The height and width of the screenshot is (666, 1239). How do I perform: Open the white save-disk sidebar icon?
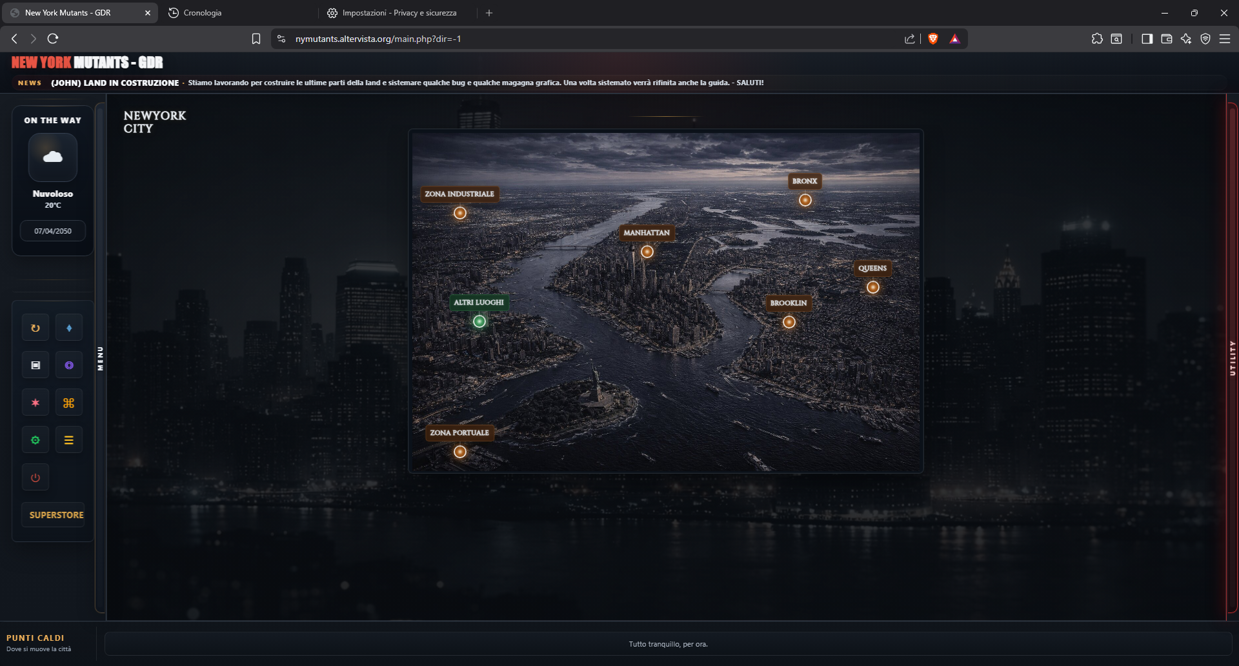pos(35,365)
